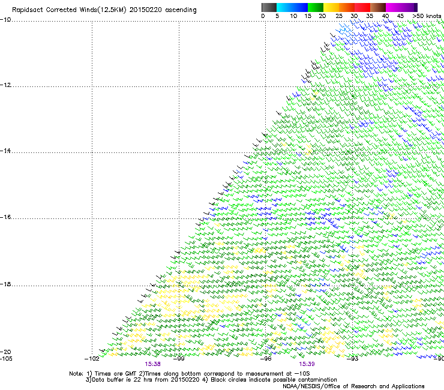Viewport: 444px width, 390px height.
Task: Click the gray 0-5 knots color segment
Action: [269, 7]
